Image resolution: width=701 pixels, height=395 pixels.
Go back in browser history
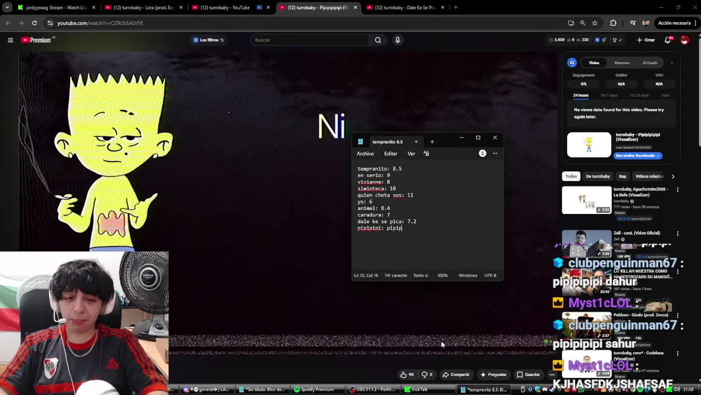point(8,23)
